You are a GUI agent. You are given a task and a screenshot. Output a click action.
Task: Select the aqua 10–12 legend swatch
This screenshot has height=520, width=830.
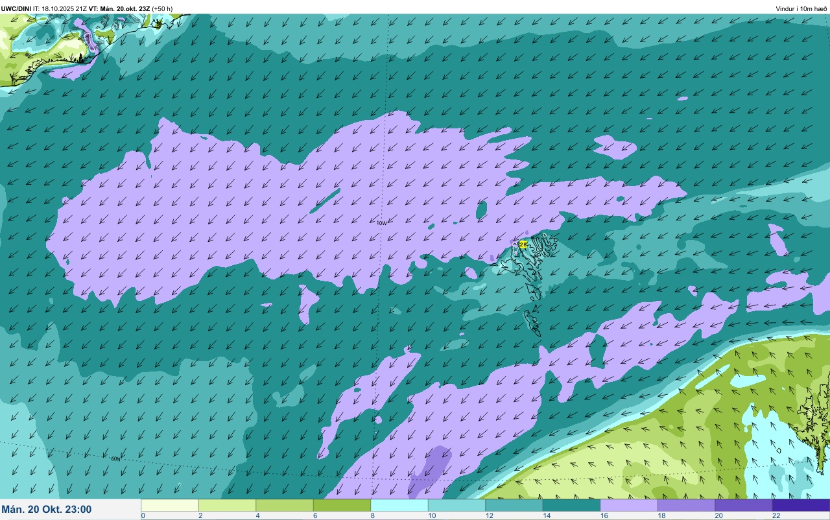[456, 505]
